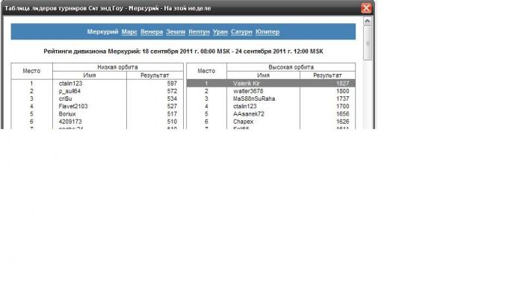
Task: Select player 4209173 row
Action: click(97, 122)
